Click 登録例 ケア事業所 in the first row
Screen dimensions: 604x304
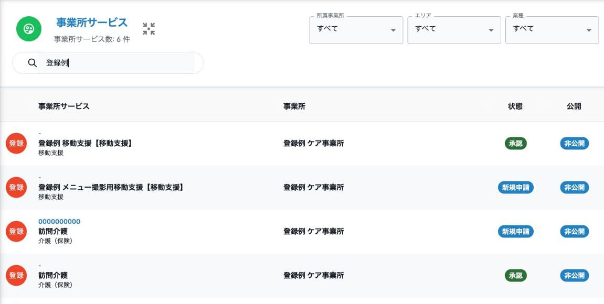(x=314, y=144)
